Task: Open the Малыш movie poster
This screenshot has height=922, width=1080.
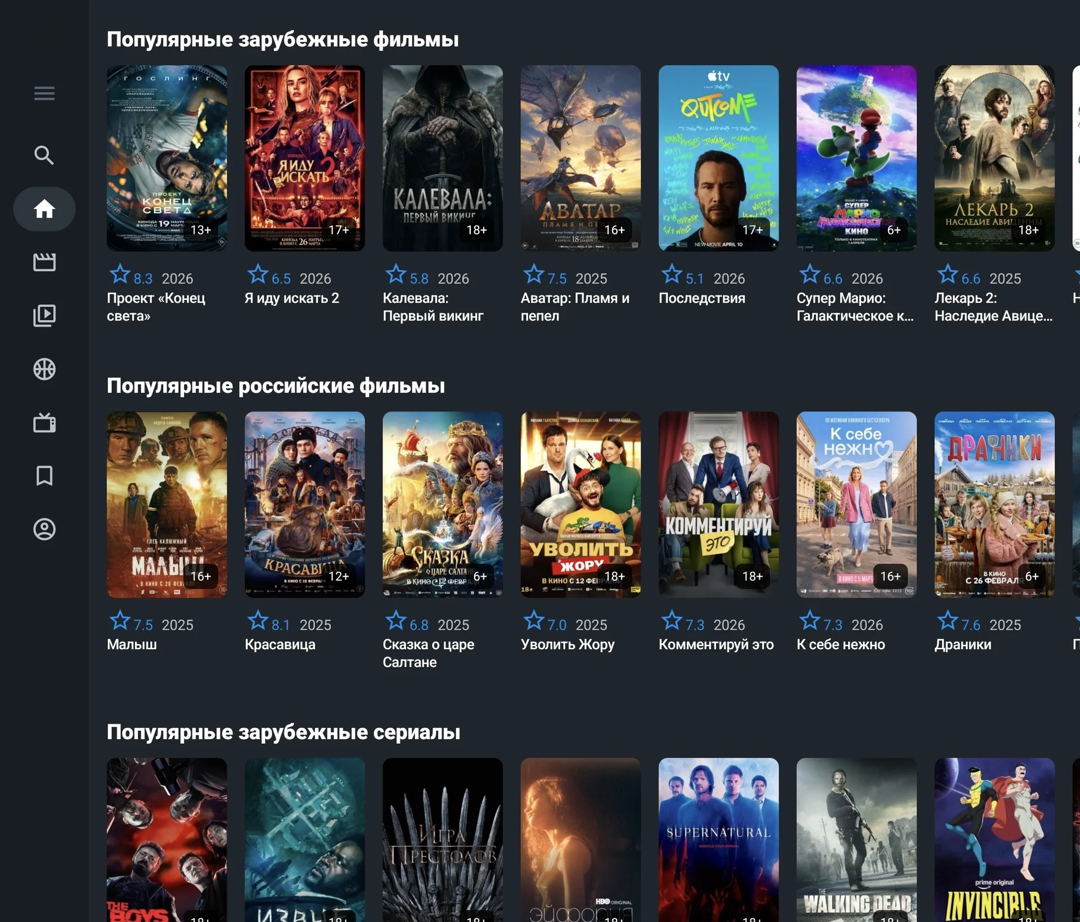Action: [x=167, y=504]
